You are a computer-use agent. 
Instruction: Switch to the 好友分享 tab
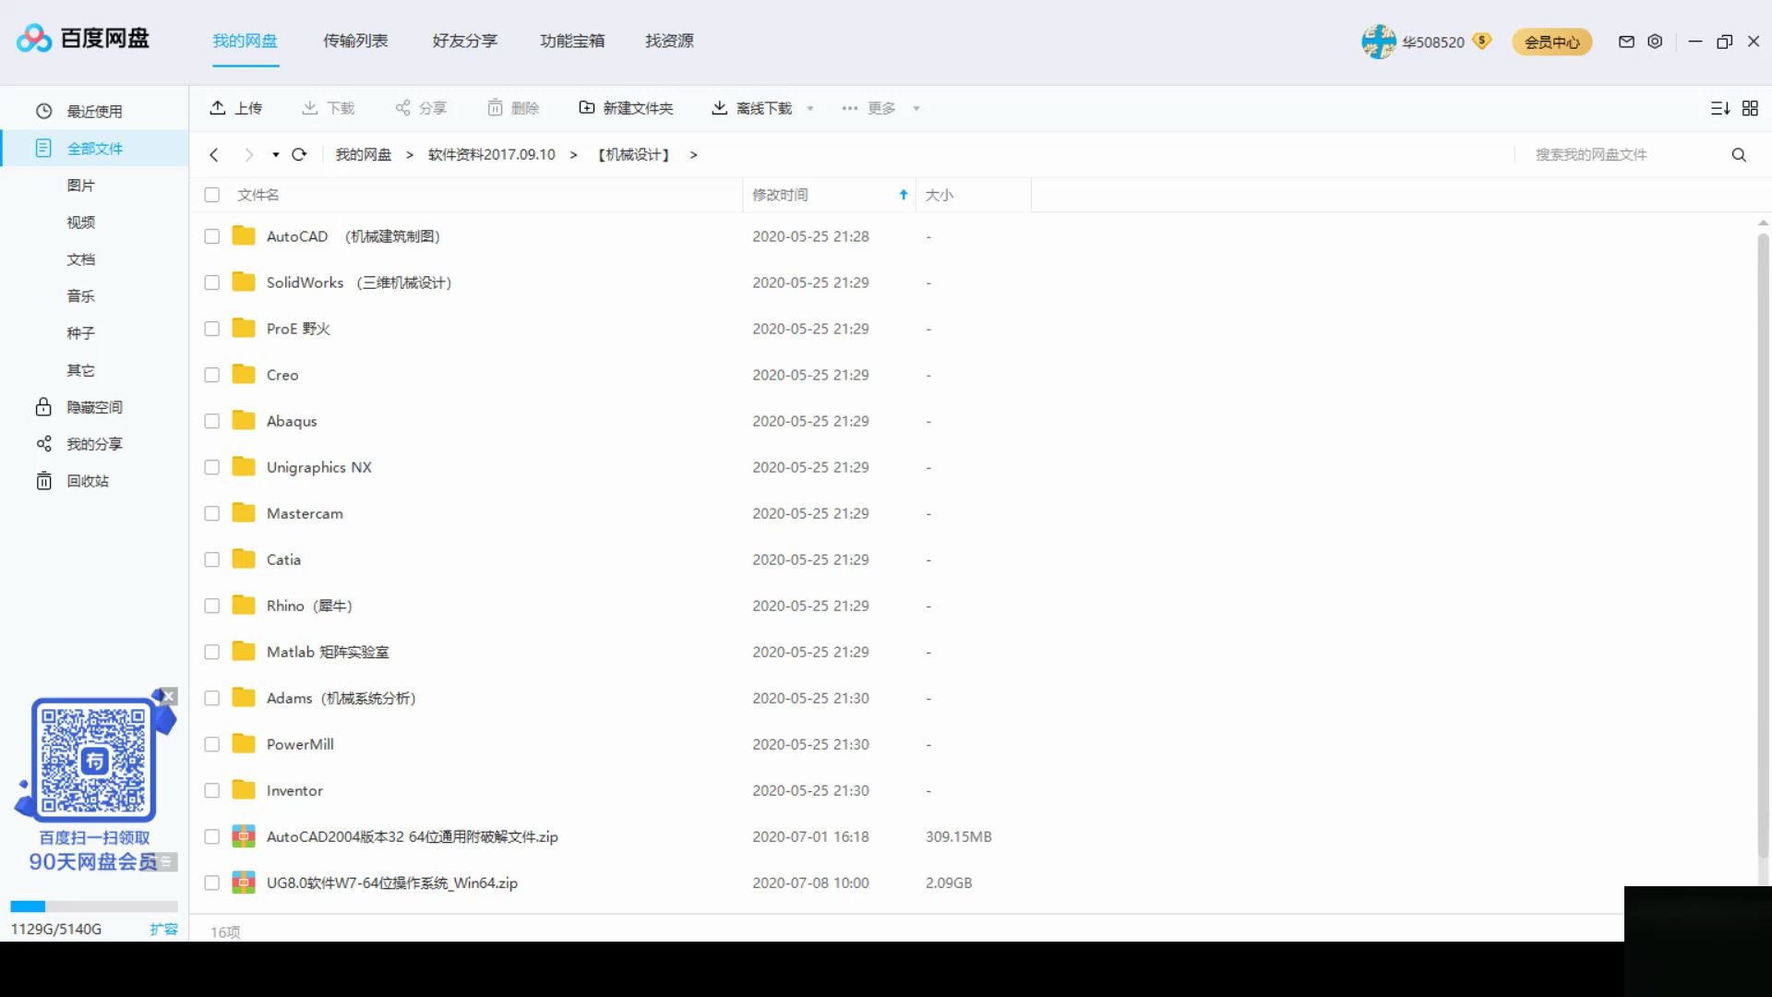[465, 41]
